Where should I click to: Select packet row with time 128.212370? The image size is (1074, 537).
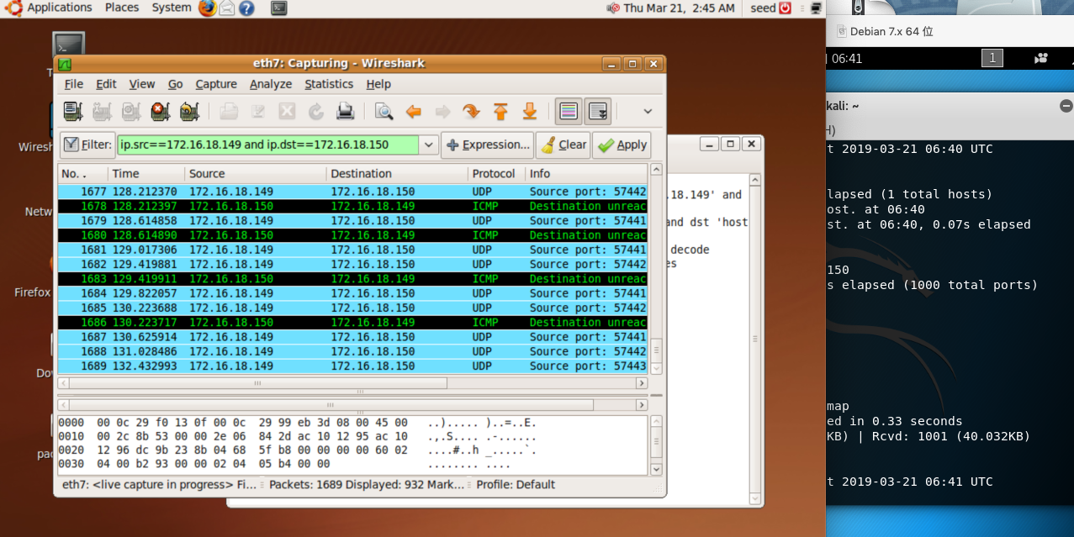(x=352, y=192)
